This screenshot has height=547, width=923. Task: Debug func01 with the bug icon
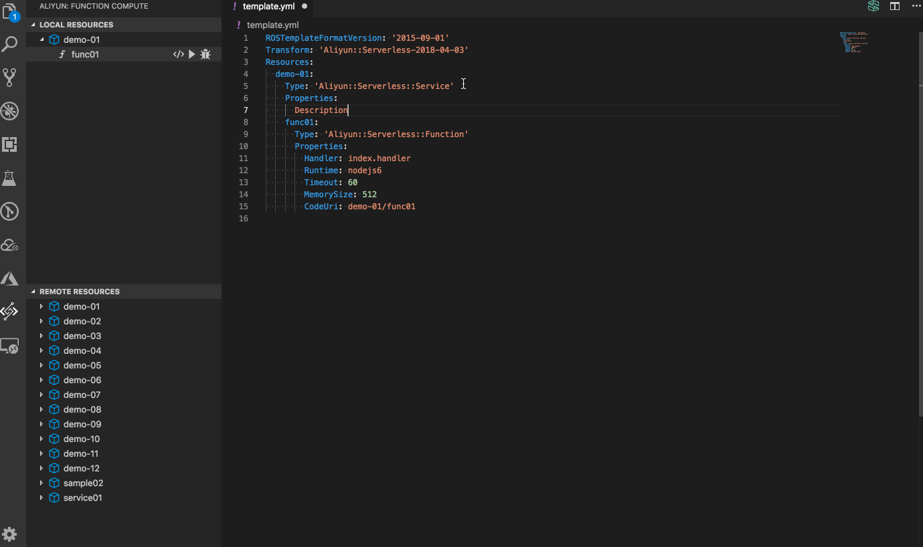tap(205, 54)
